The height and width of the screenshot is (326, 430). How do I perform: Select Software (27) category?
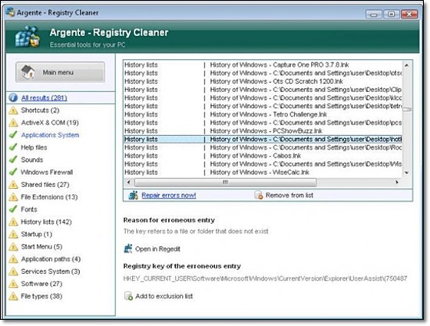[x=41, y=284]
